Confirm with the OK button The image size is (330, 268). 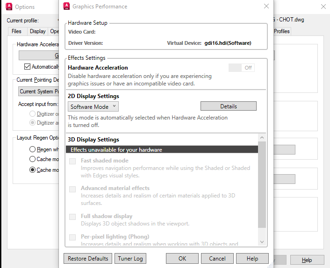[182, 258]
